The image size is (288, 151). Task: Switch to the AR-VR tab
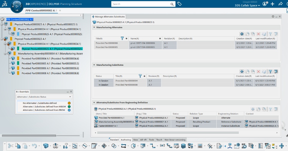pyautogui.click(x=143, y=140)
